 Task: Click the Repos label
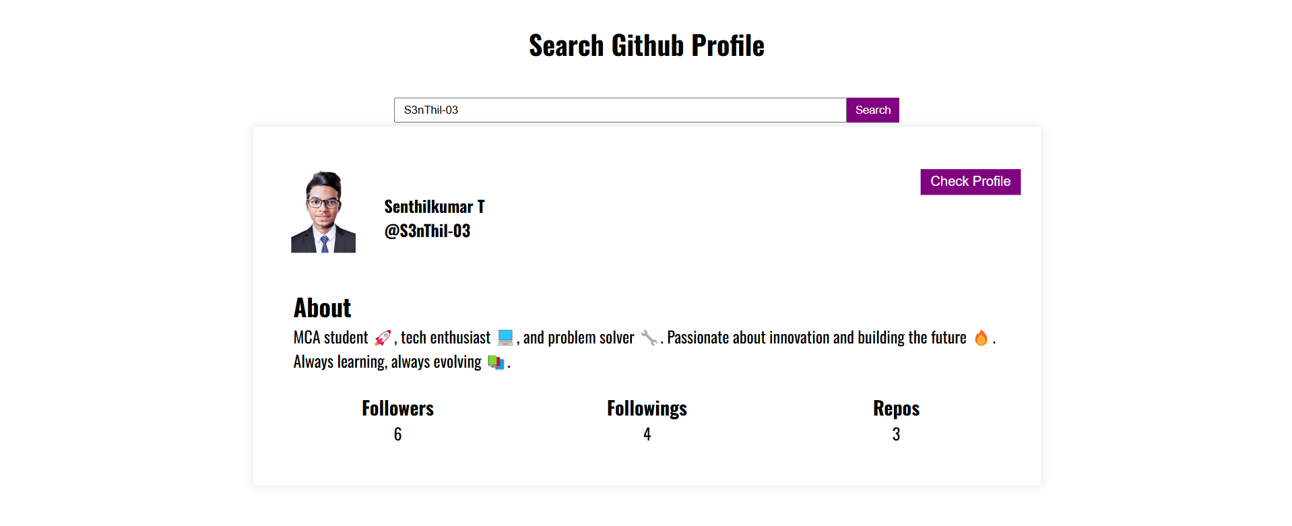point(896,408)
